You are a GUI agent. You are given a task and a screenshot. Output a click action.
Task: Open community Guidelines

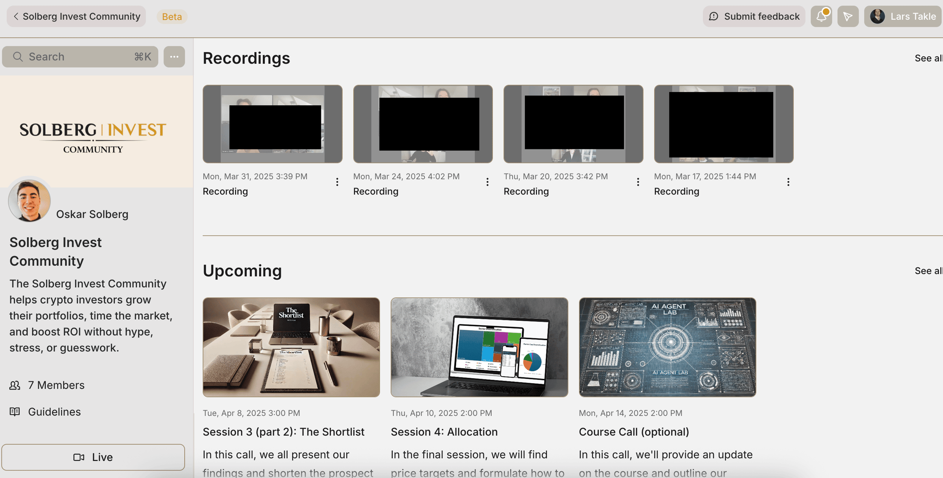[45, 412]
